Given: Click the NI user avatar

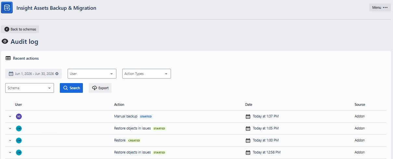Looking at the screenshot, I should 19,116.
